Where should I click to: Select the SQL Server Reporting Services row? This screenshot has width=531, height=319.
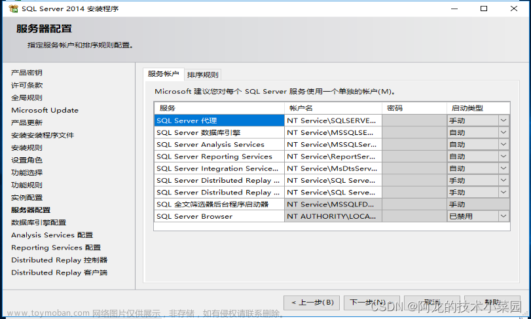coord(219,157)
